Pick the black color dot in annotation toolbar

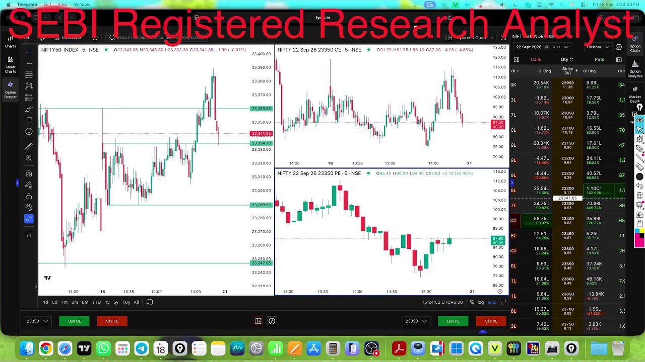(x=639, y=177)
